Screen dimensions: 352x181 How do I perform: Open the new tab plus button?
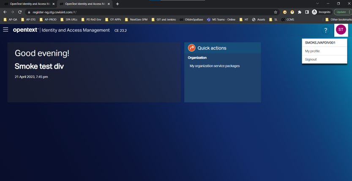coord(117,4)
